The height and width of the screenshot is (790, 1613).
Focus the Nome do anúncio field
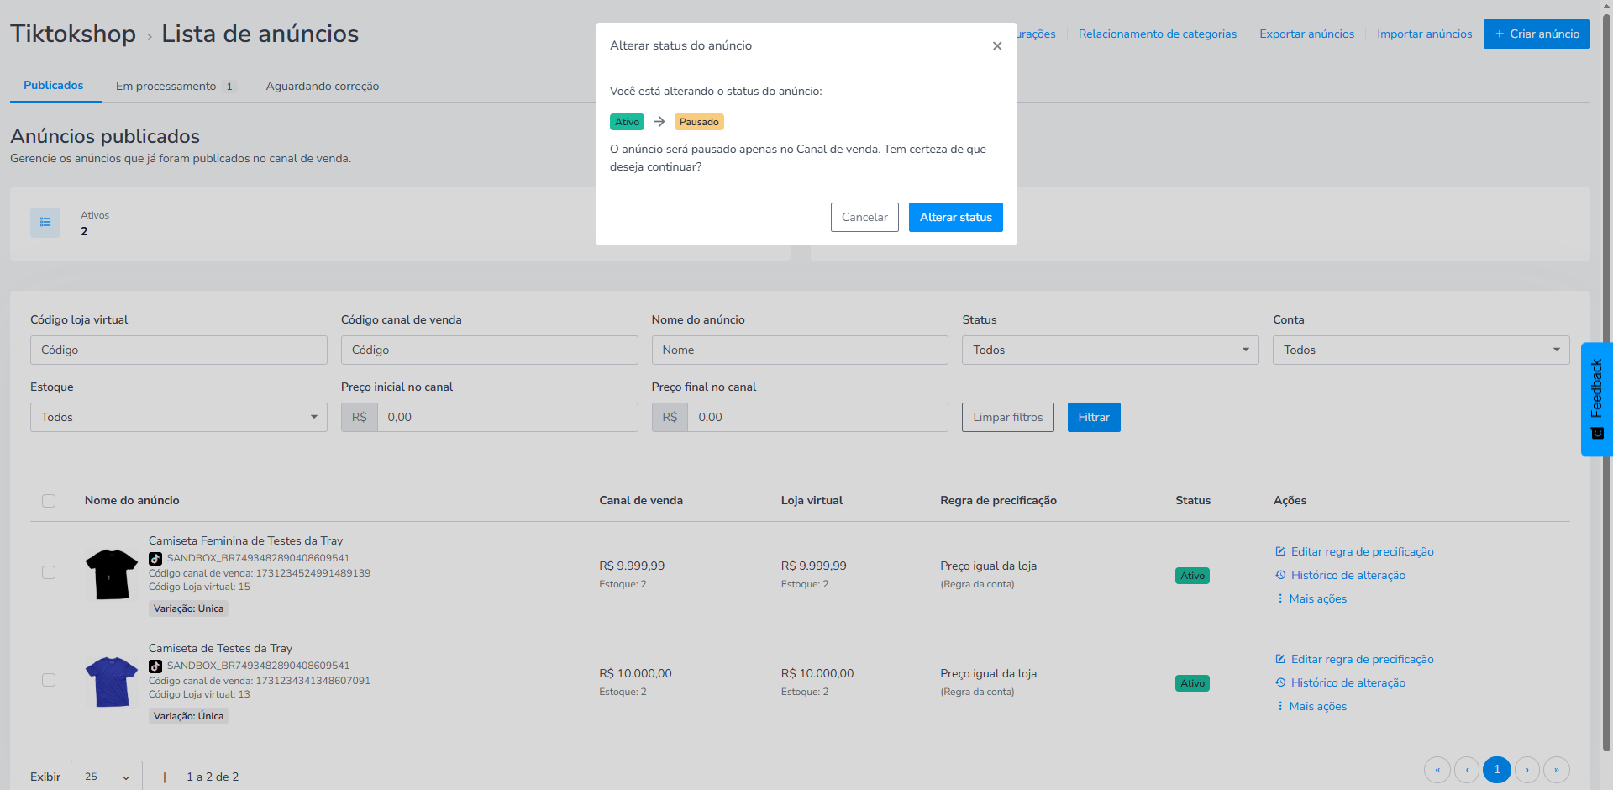[x=800, y=350]
